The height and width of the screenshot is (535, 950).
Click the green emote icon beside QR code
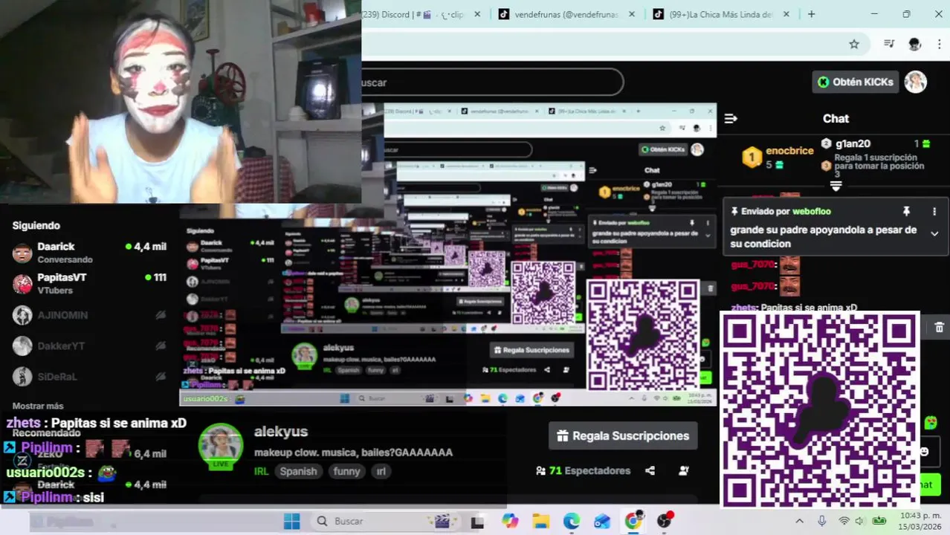click(931, 422)
